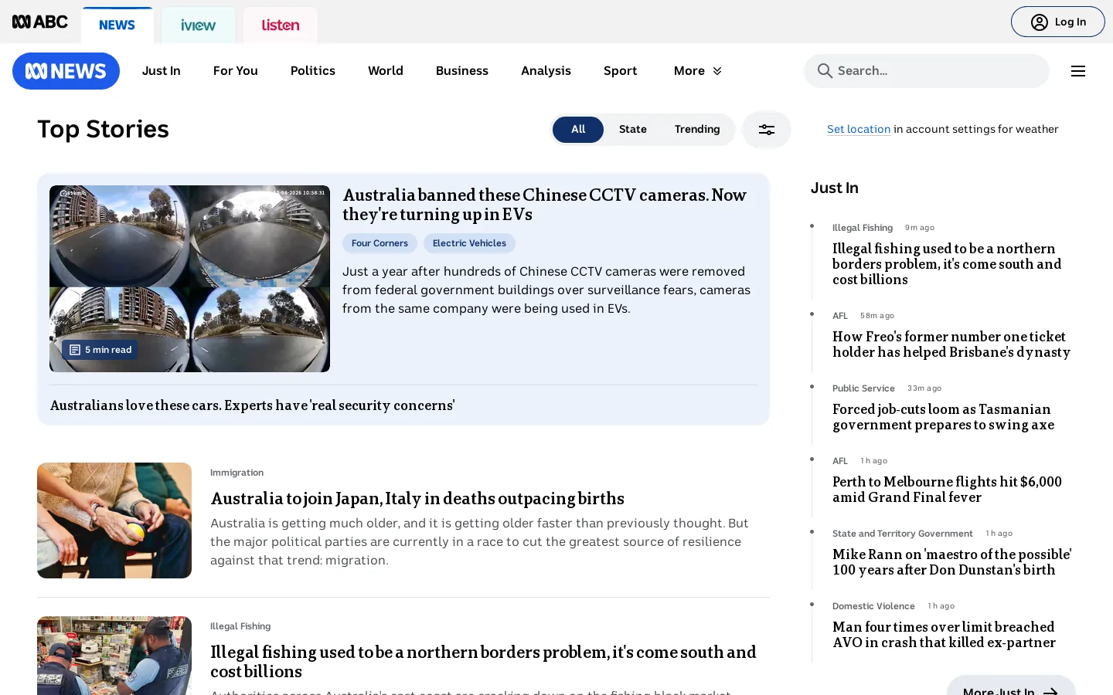Open 'Australians love these cars' related link
The image size is (1113, 695).
click(253, 405)
